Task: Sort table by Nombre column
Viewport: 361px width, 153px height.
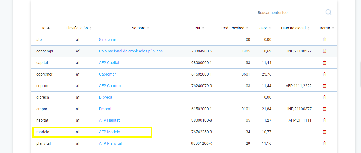Action: tap(140, 28)
